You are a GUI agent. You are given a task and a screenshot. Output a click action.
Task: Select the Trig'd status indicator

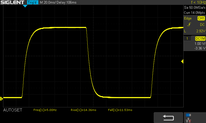33,2
